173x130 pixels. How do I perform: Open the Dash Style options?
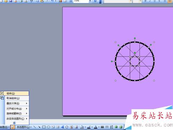107,127
